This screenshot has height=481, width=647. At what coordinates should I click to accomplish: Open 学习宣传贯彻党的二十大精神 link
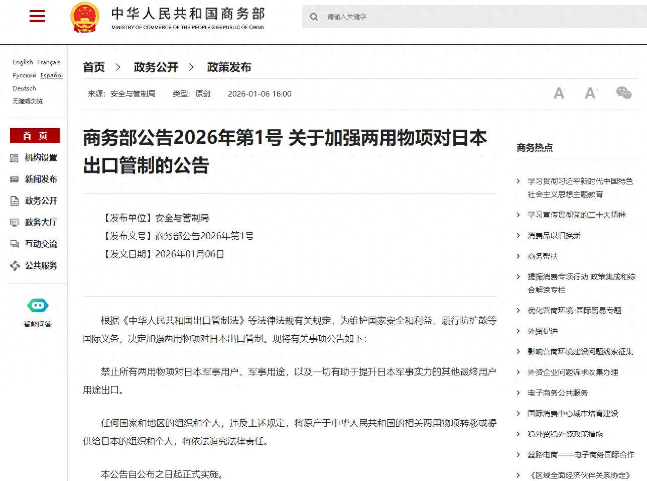577,215
